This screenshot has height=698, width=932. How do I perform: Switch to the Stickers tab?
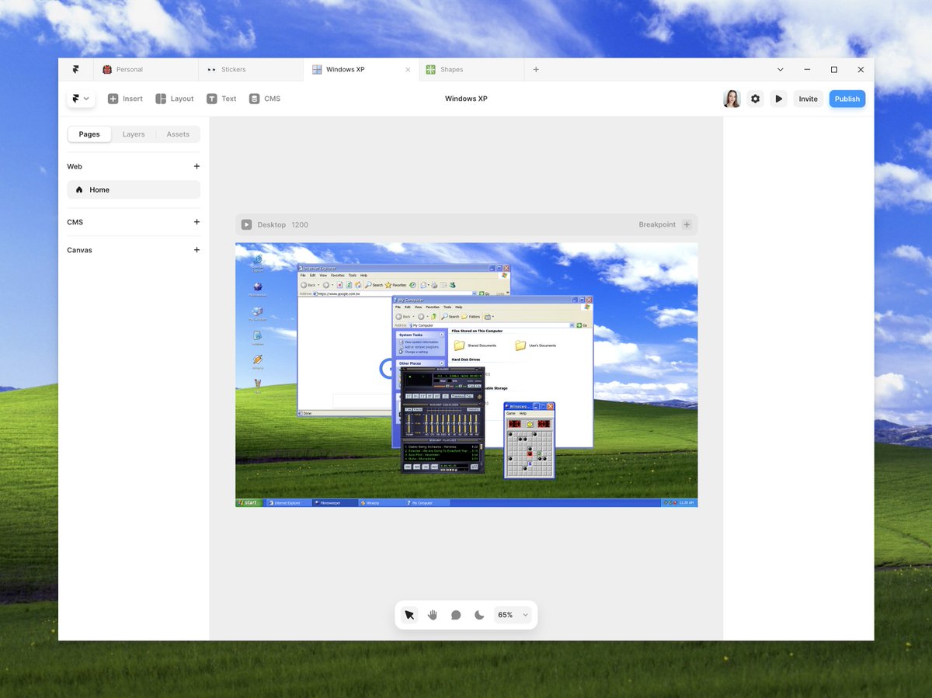[x=250, y=69]
